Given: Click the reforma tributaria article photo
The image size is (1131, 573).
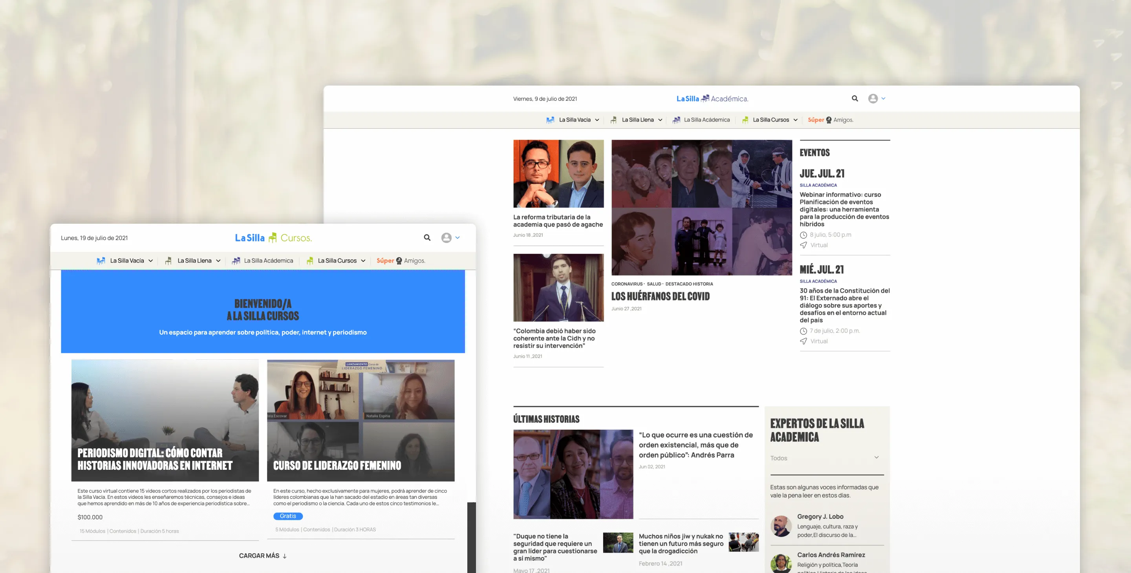Looking at the screenshot, I should pos(558,174).
